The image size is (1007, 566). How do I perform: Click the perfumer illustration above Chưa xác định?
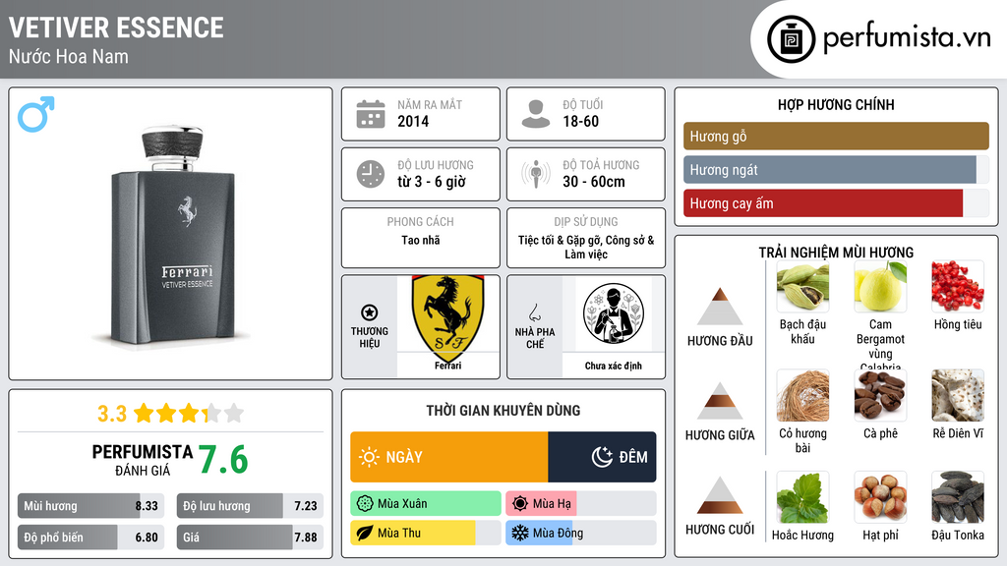[614, 314]
